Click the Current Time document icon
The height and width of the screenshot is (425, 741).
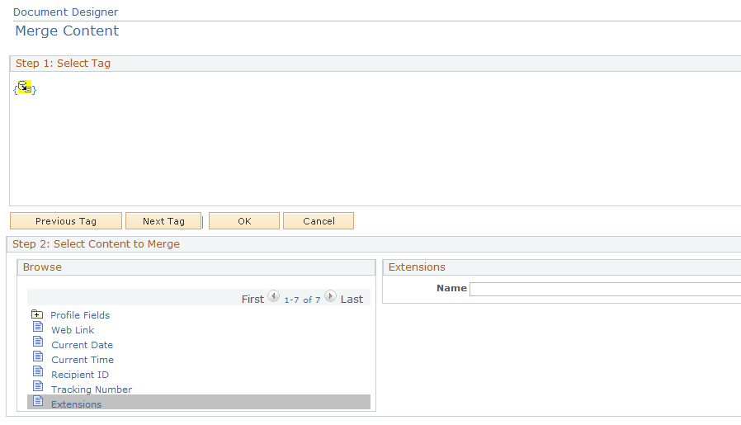[x=38, y=357]
